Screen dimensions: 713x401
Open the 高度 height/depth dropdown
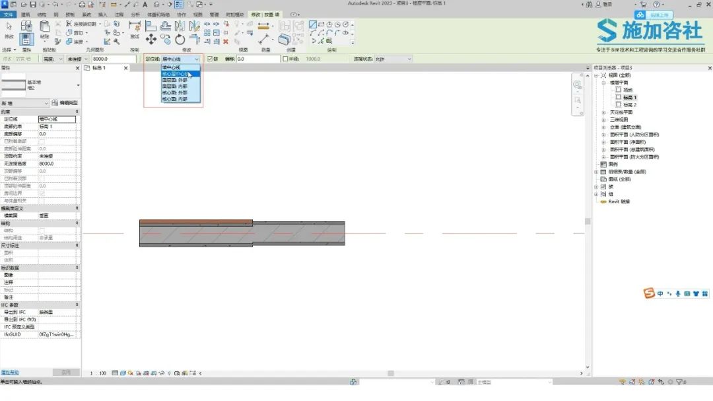click(x=53, y=59)
